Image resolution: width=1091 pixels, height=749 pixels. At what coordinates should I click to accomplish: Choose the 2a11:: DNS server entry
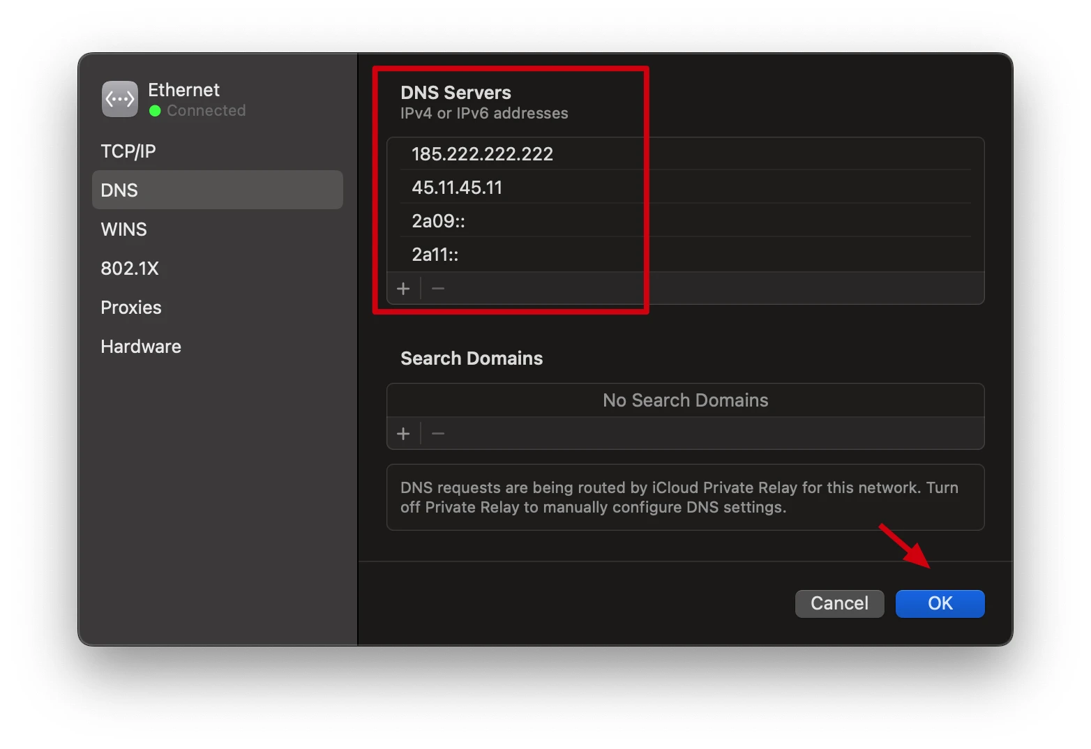pyautogui.click(x=435, y=255)
